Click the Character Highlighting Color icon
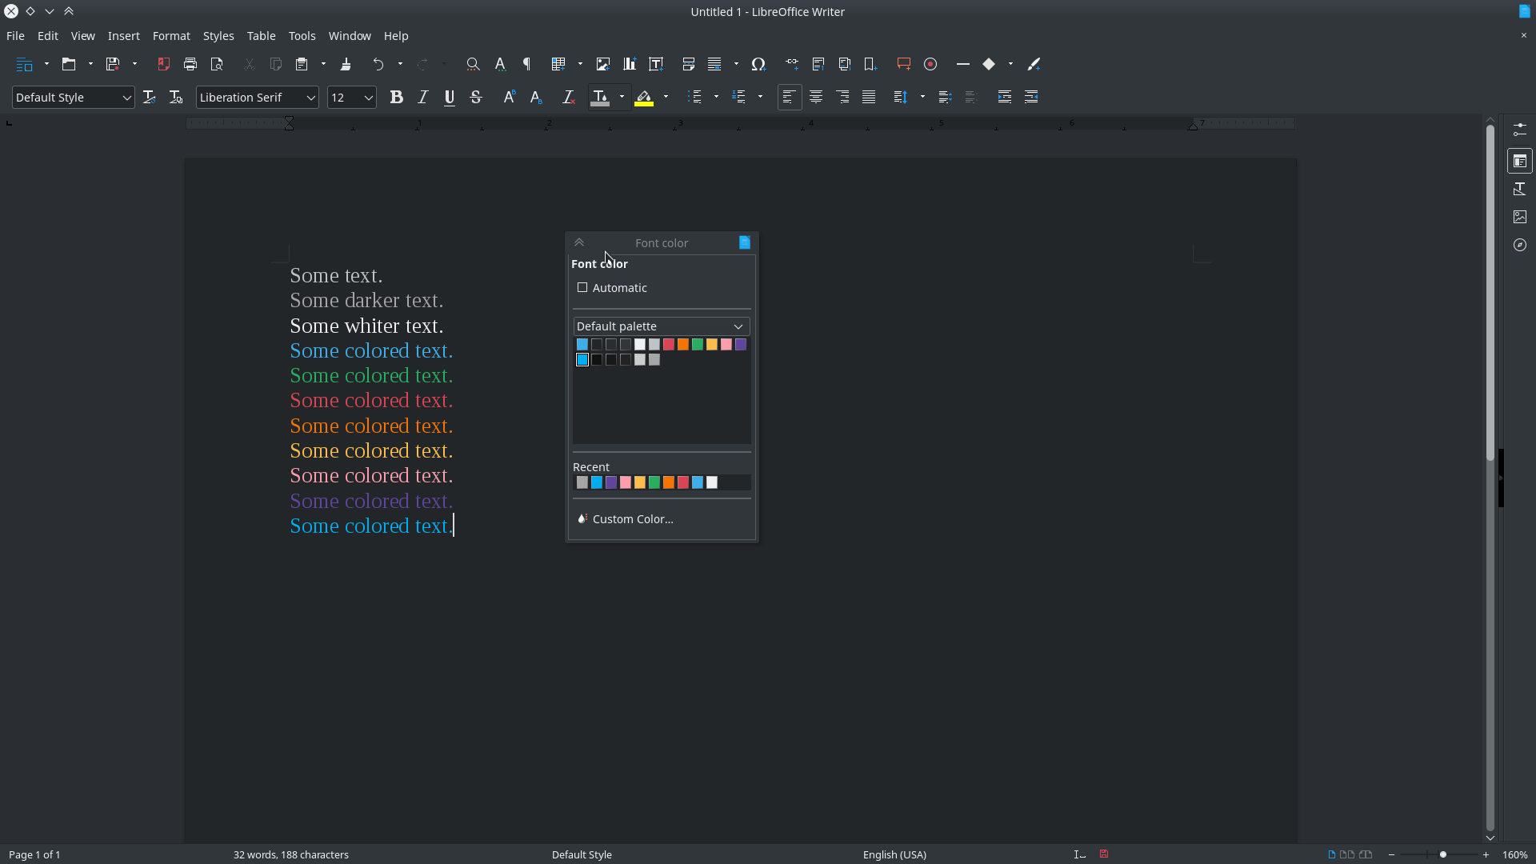 (643, 97)
